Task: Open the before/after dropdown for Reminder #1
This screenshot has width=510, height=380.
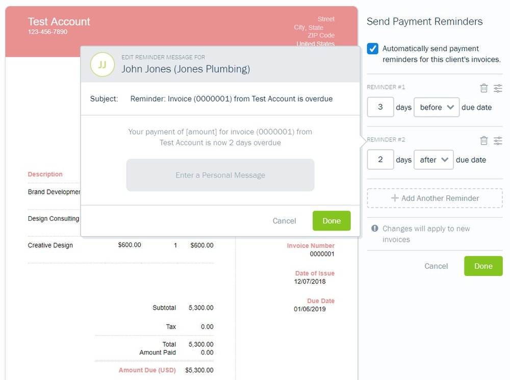Action: 437,107
